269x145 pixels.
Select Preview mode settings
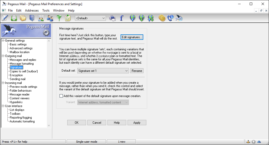coord(23,87)
